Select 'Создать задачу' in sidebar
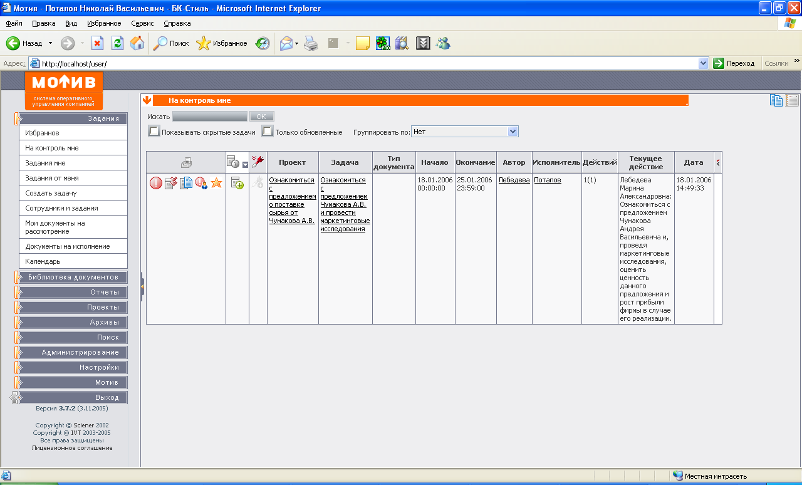Screen dimensions: 802x485 coord(51,193)
